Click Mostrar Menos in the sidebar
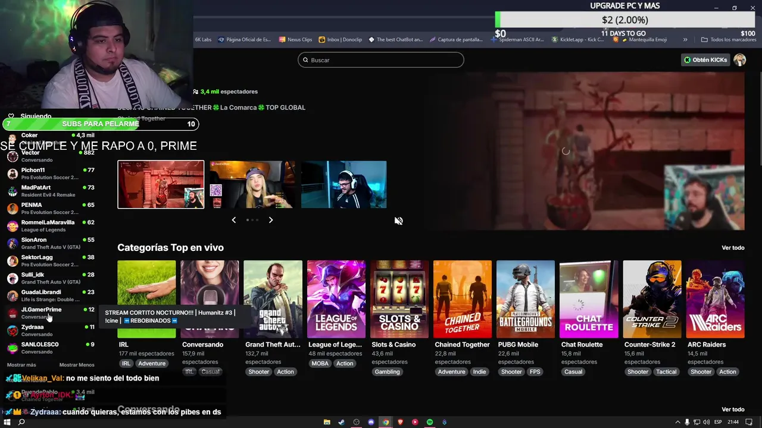 click(x=77, y=365)
